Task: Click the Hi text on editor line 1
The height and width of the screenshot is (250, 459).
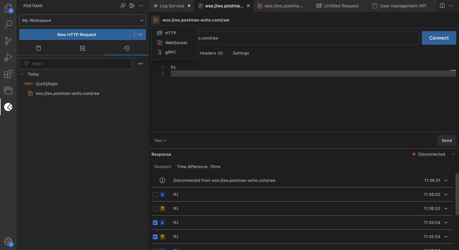Action: click(x=173, y=67)
